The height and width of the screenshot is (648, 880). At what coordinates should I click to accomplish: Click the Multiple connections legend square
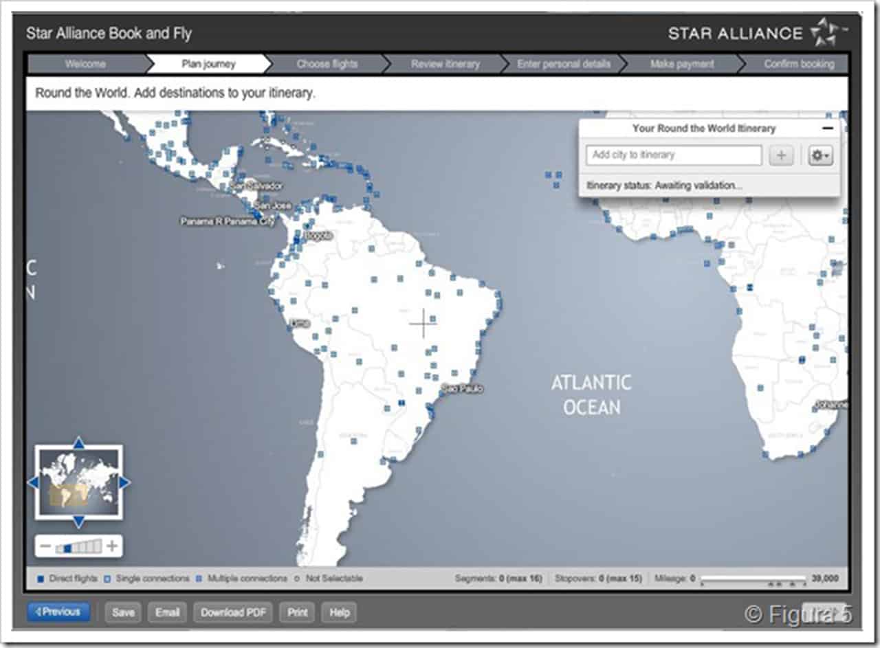[x=199, y=579]
